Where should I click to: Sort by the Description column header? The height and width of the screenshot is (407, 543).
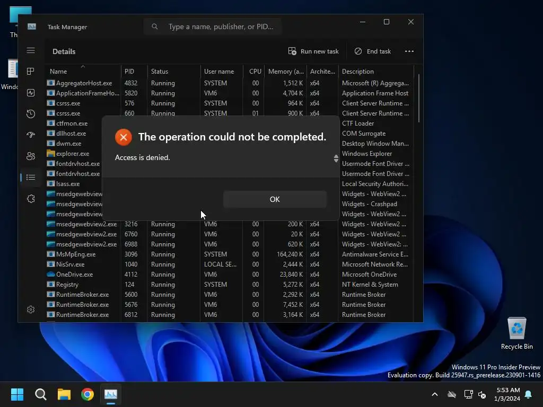pos(376,72)
